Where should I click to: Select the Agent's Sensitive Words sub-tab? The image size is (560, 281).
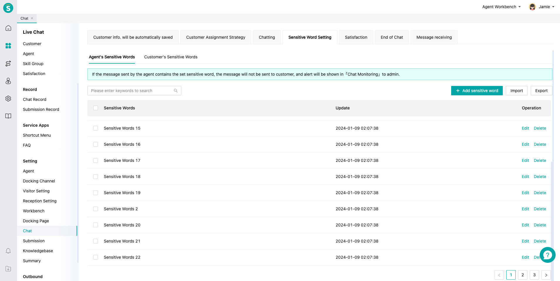112,57
